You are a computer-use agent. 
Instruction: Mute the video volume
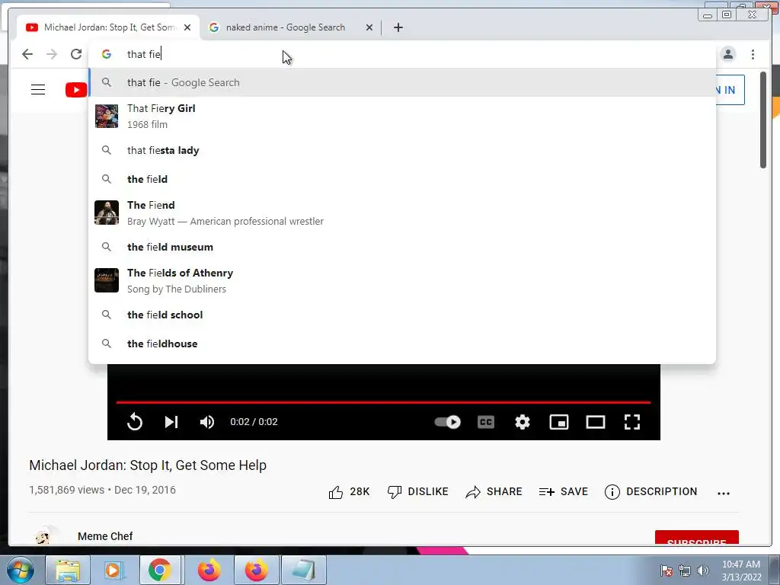[207, 422]
